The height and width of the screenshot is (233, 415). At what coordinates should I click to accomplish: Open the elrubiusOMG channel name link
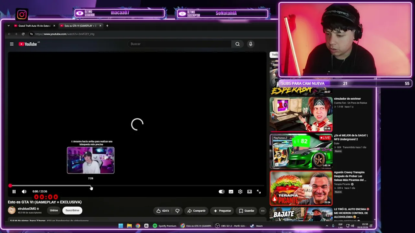point(27,209)
